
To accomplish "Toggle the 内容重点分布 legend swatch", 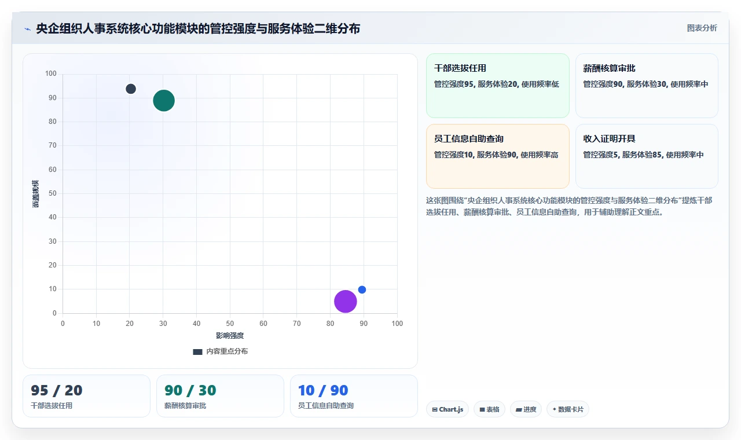I will 197,351.
